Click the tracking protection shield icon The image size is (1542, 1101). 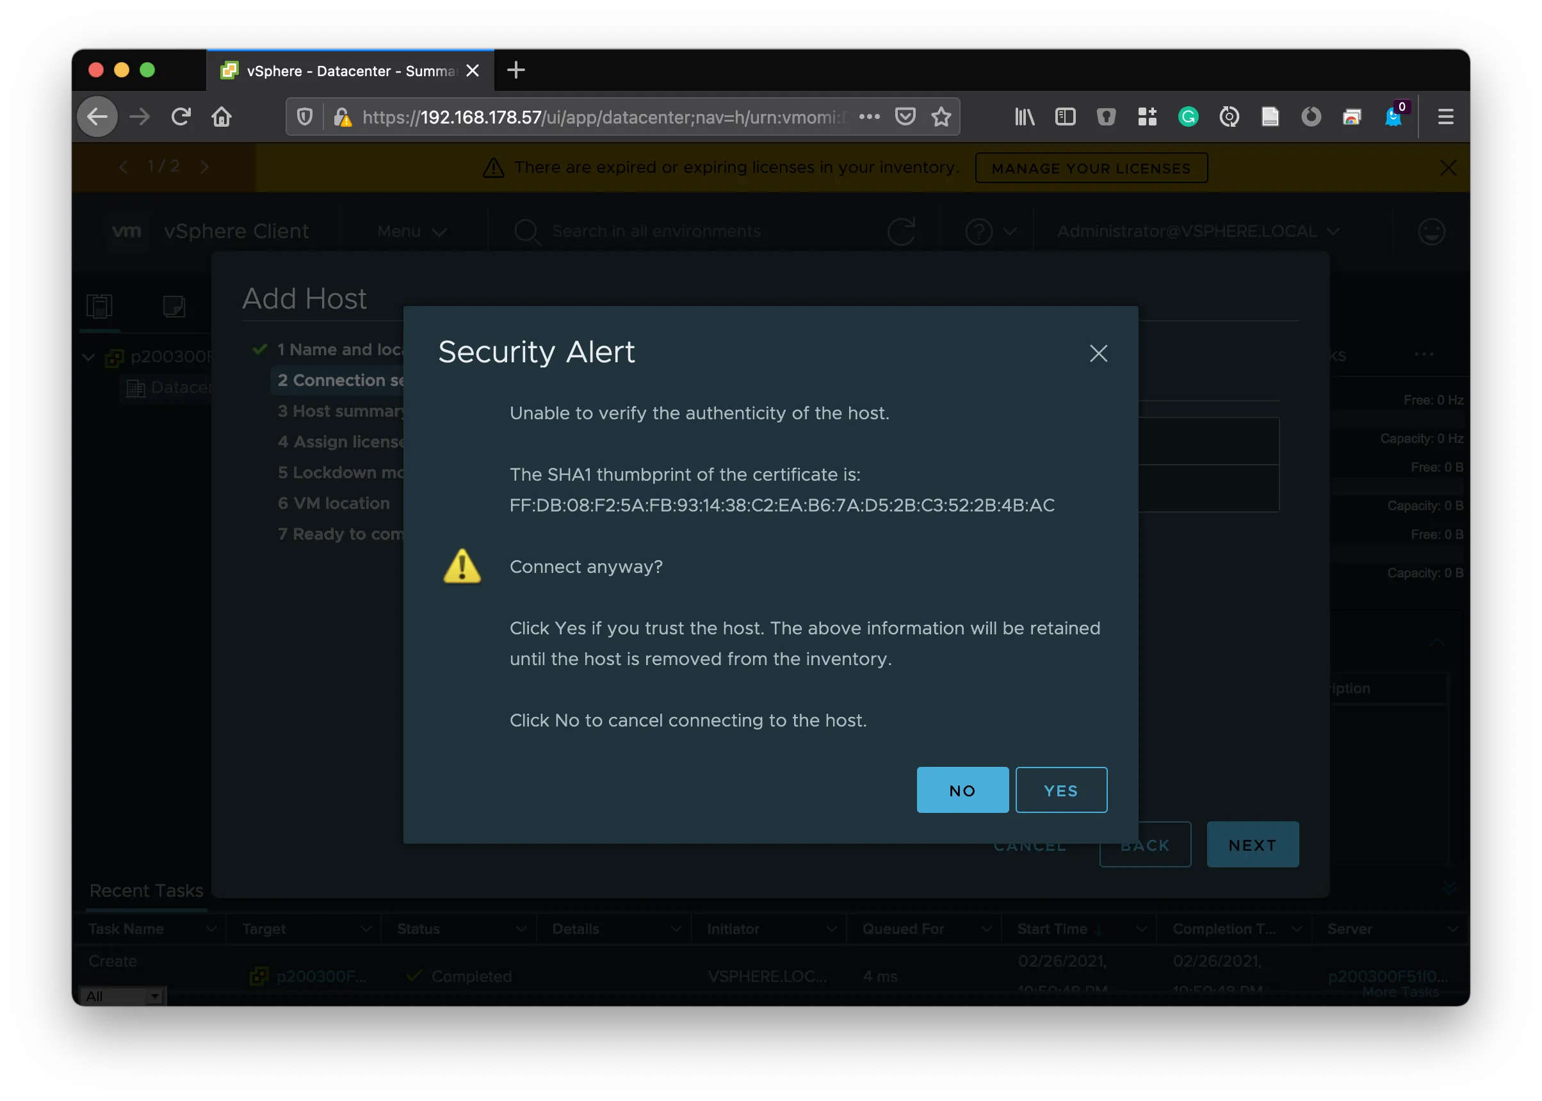[x=305, y=117]
